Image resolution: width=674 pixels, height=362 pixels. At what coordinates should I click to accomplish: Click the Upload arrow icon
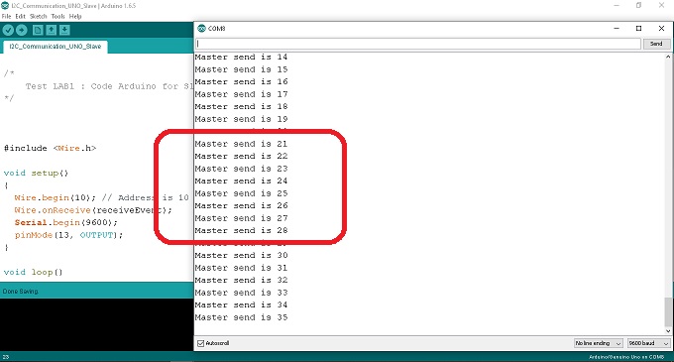click(x=22, y=30)
